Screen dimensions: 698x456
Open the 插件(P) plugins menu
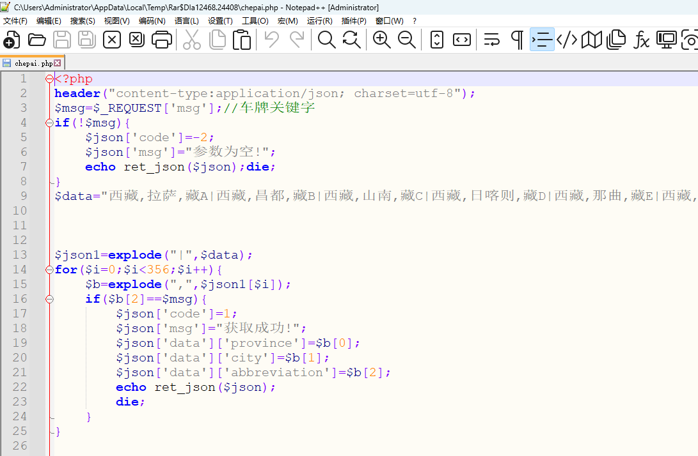(354, 21)
